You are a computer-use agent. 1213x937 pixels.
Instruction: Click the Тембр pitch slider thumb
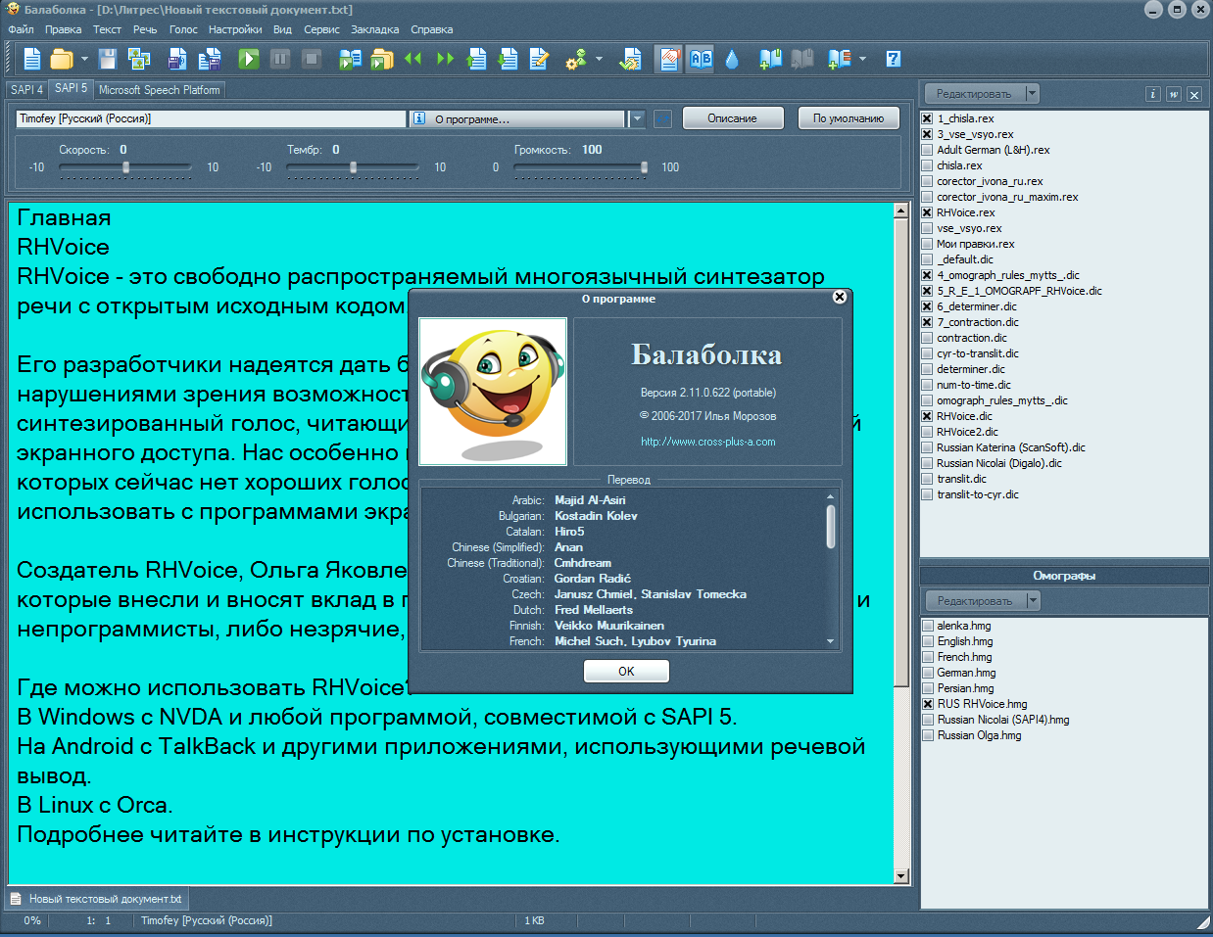pos(353,167)
